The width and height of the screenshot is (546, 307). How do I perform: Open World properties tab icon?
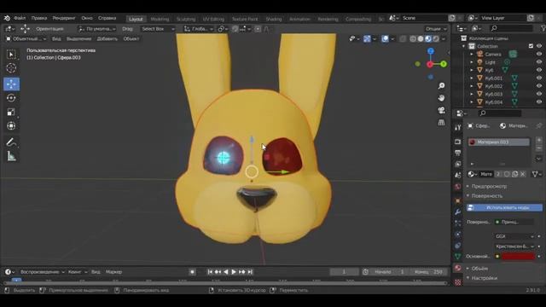pos(457,187)
